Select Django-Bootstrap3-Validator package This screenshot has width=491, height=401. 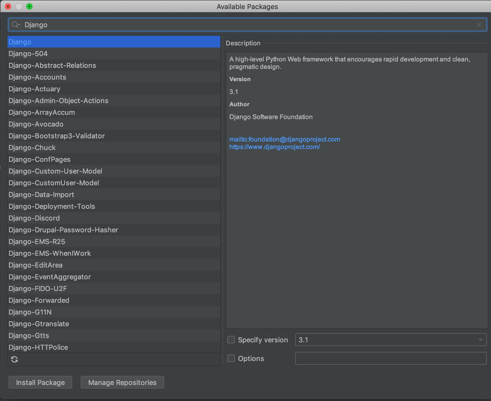[114, 136]
